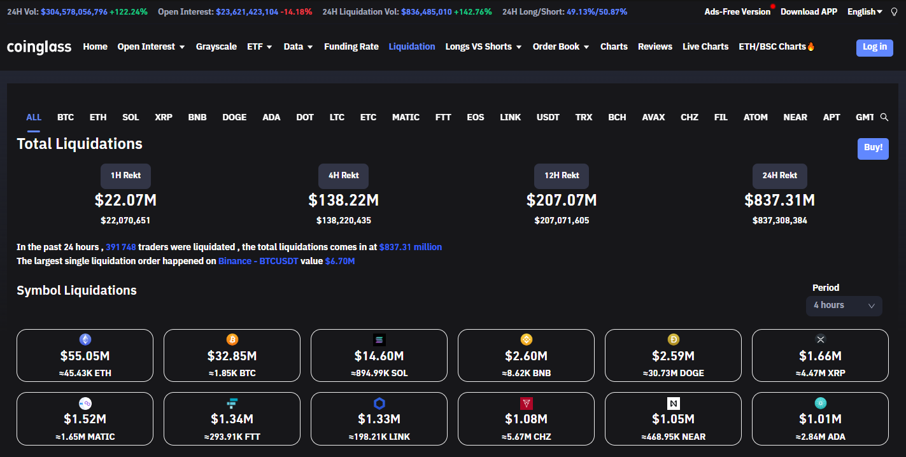Click the Chainlink icon in the $1.33M card

(379, 403)
